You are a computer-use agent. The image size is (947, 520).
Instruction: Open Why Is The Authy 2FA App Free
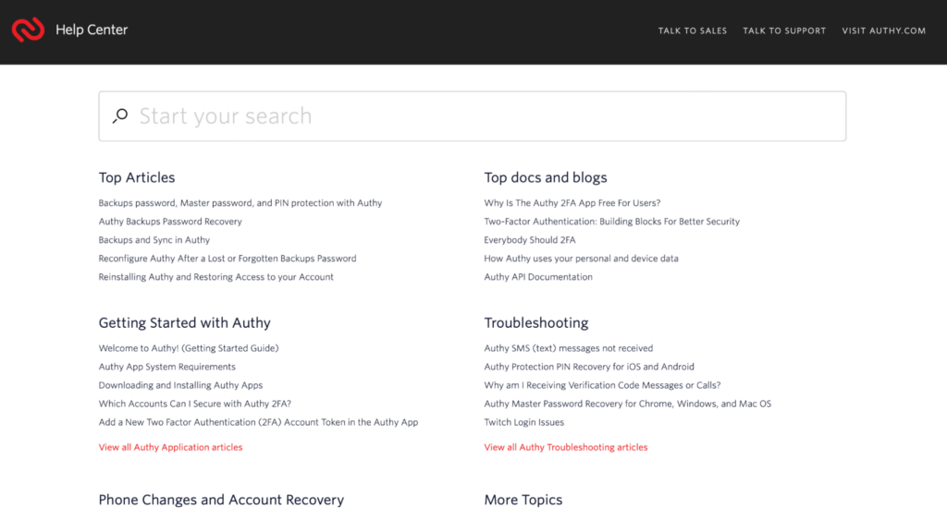pos(572,202)
